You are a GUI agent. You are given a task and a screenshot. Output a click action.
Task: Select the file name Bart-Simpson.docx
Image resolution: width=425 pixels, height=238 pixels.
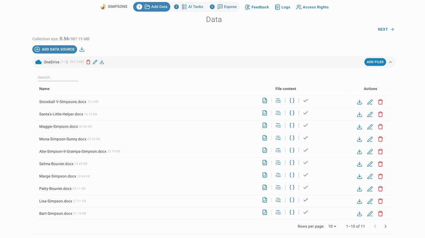coord(56,214)
